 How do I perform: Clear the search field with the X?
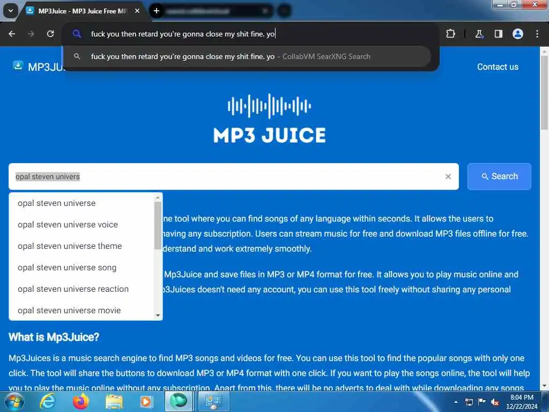pyautogui.click(x=448, y=176)
